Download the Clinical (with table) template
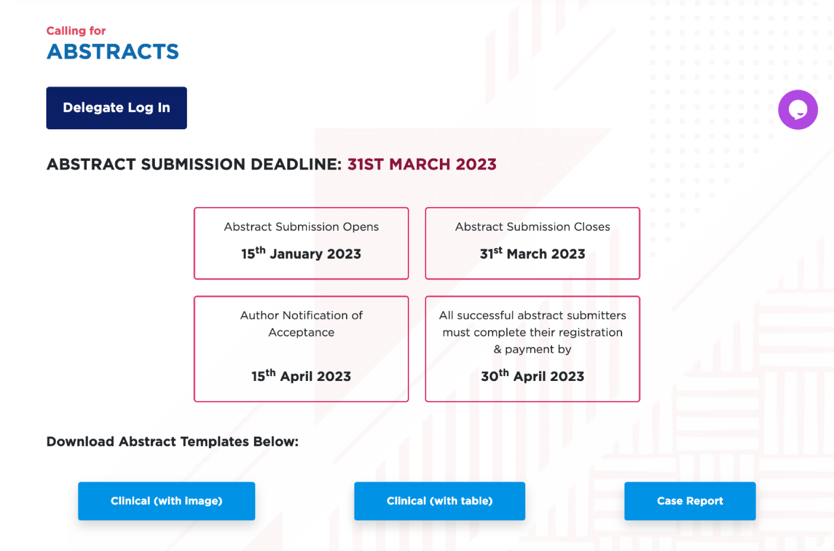 [x=439, y=501]
